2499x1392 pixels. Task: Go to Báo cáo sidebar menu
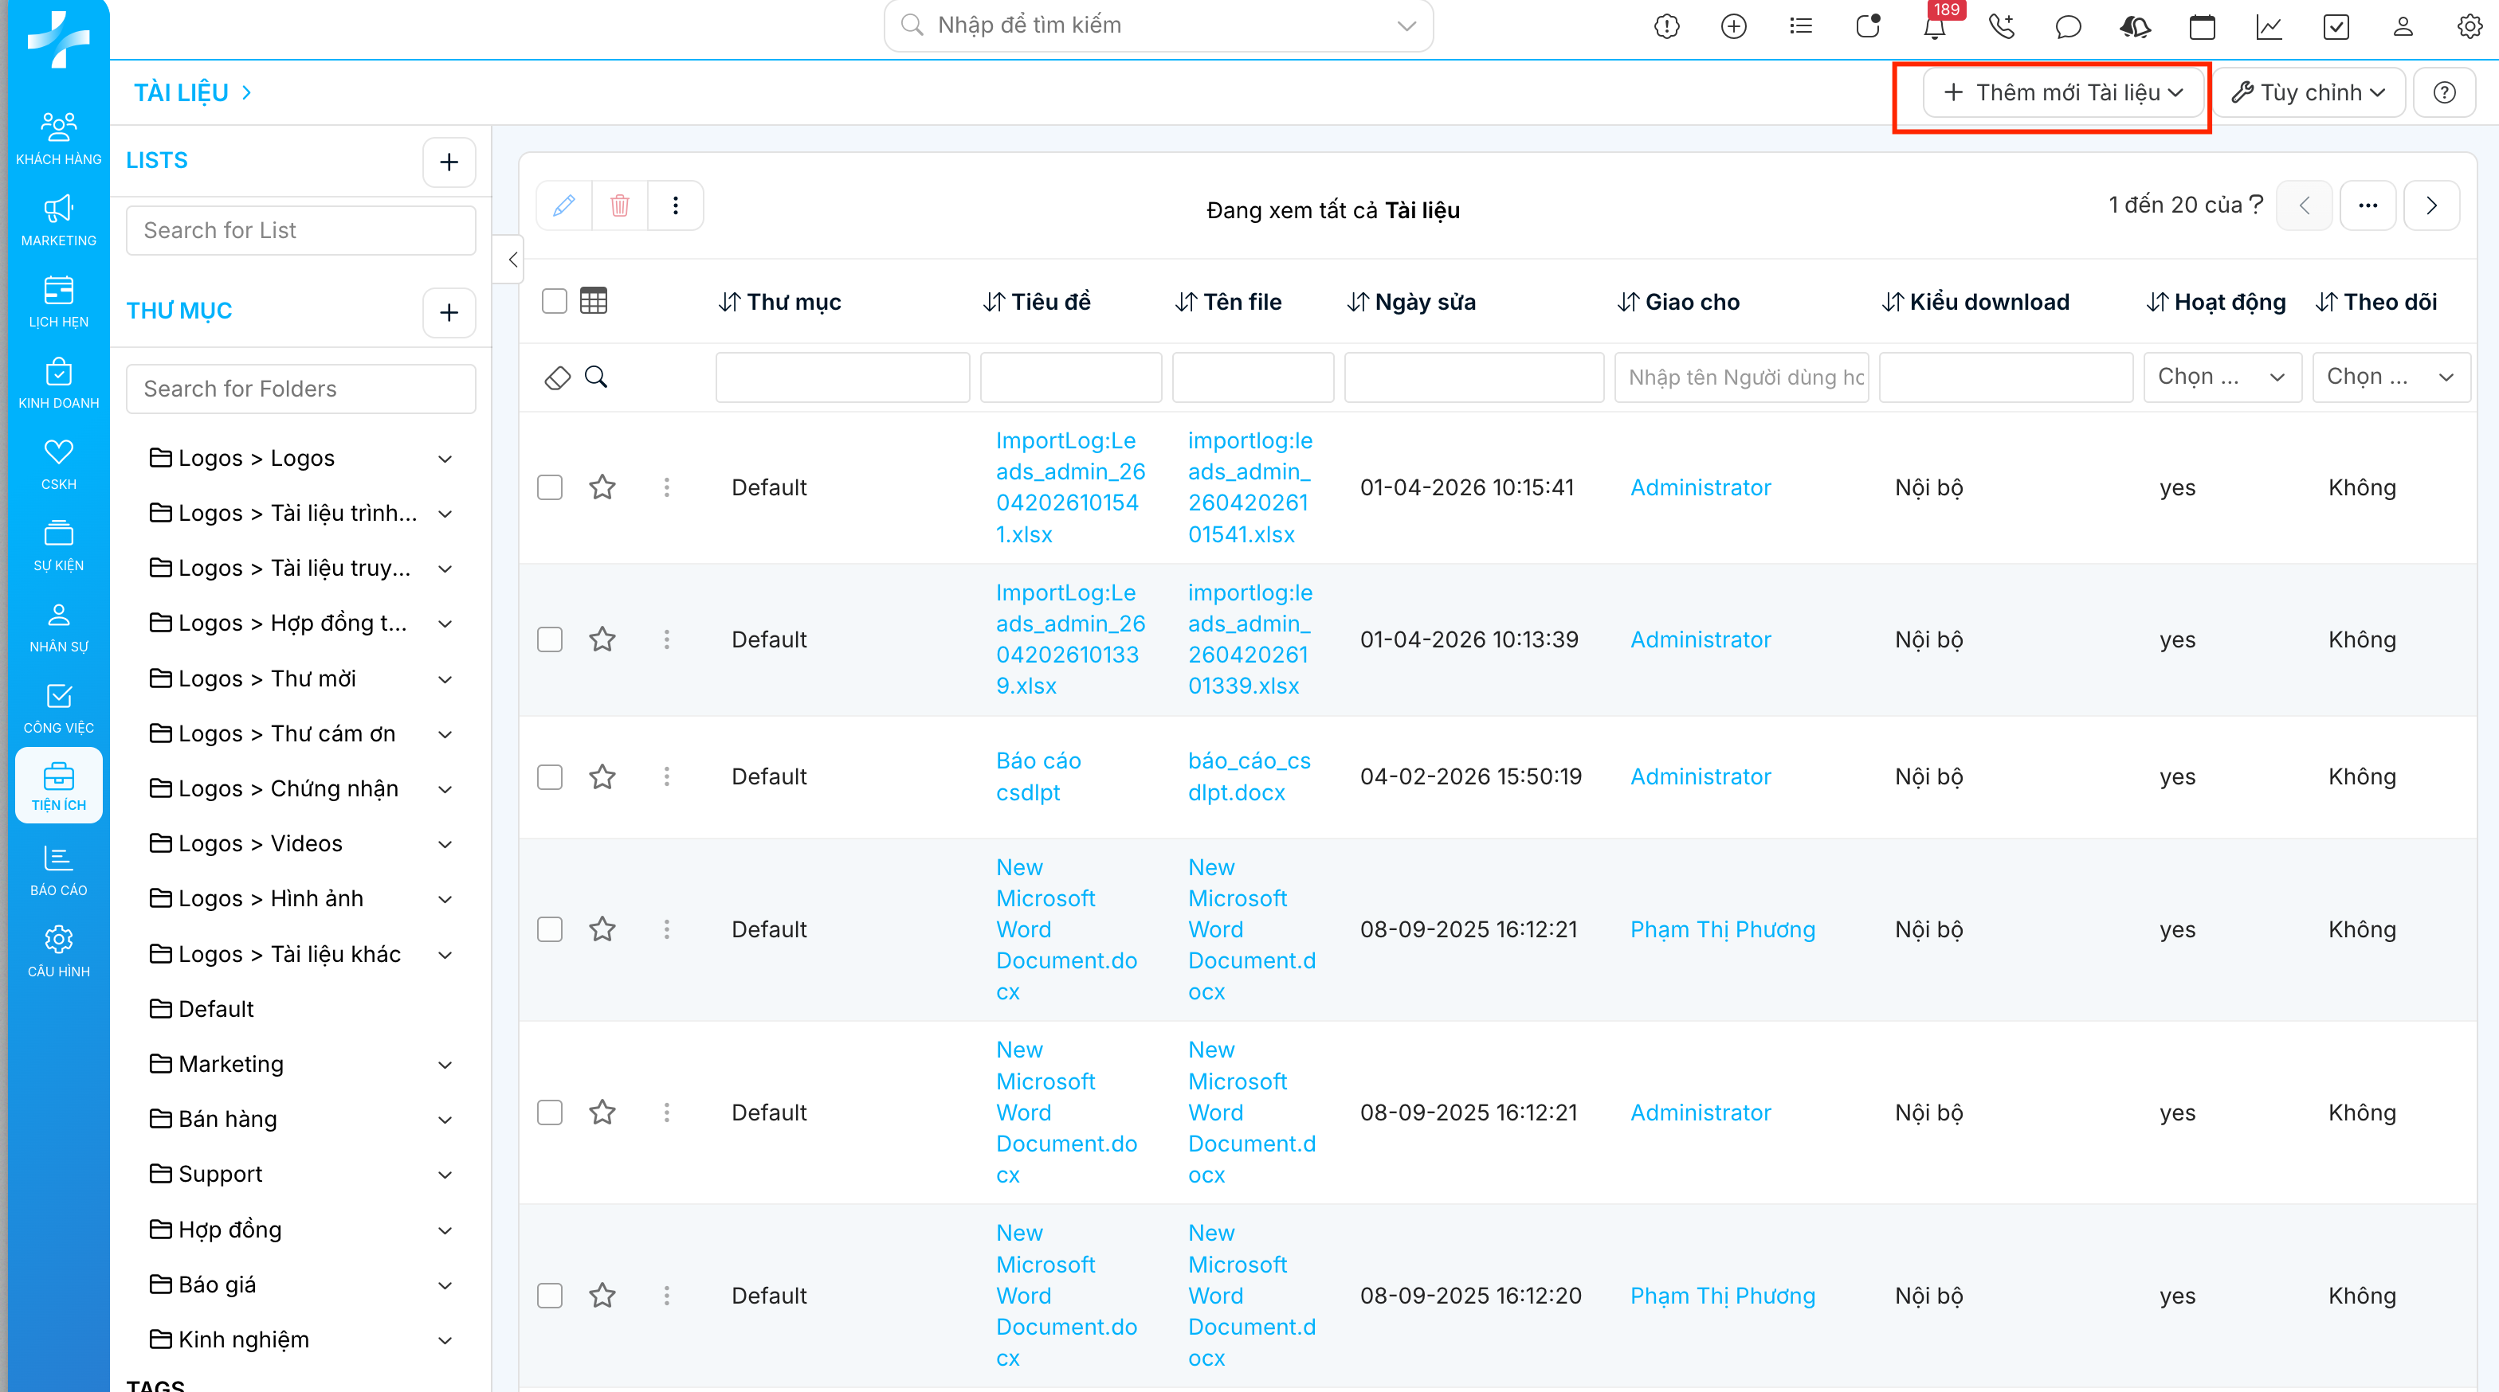[58, 870]
